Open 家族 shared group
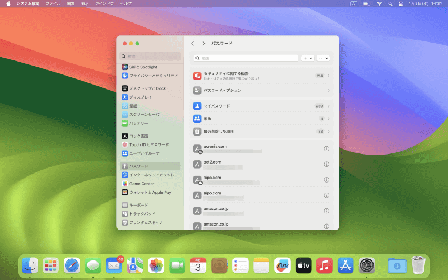This screenshot has width=448, height=280. click(x=262, y=119)
